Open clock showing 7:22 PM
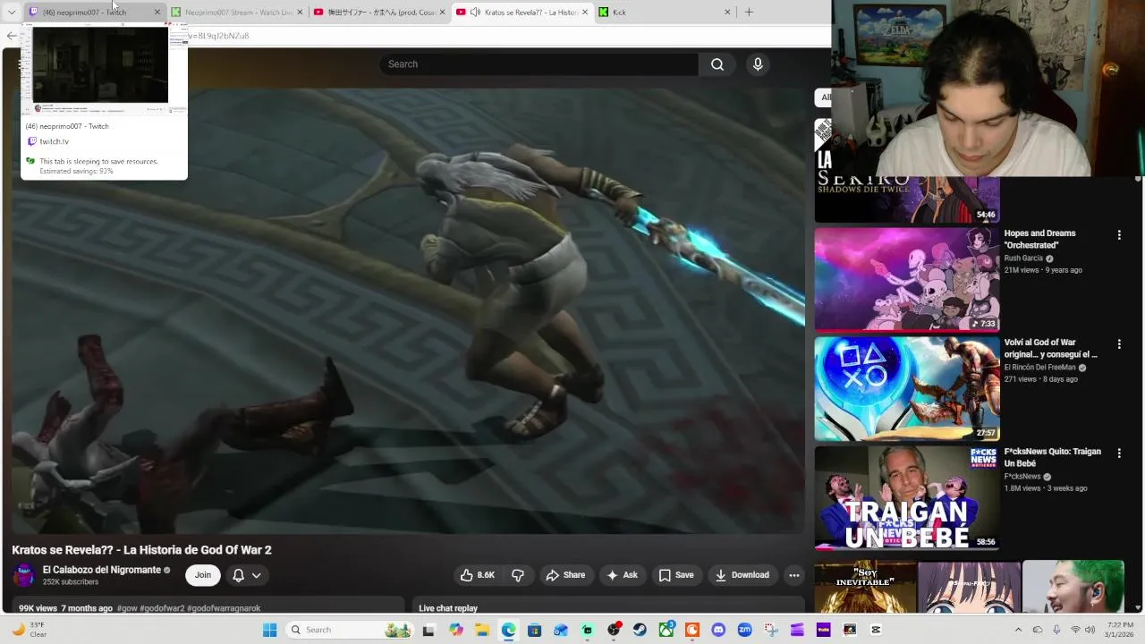Viewport: 1145px width, 644px height. tap(1119, 630)
